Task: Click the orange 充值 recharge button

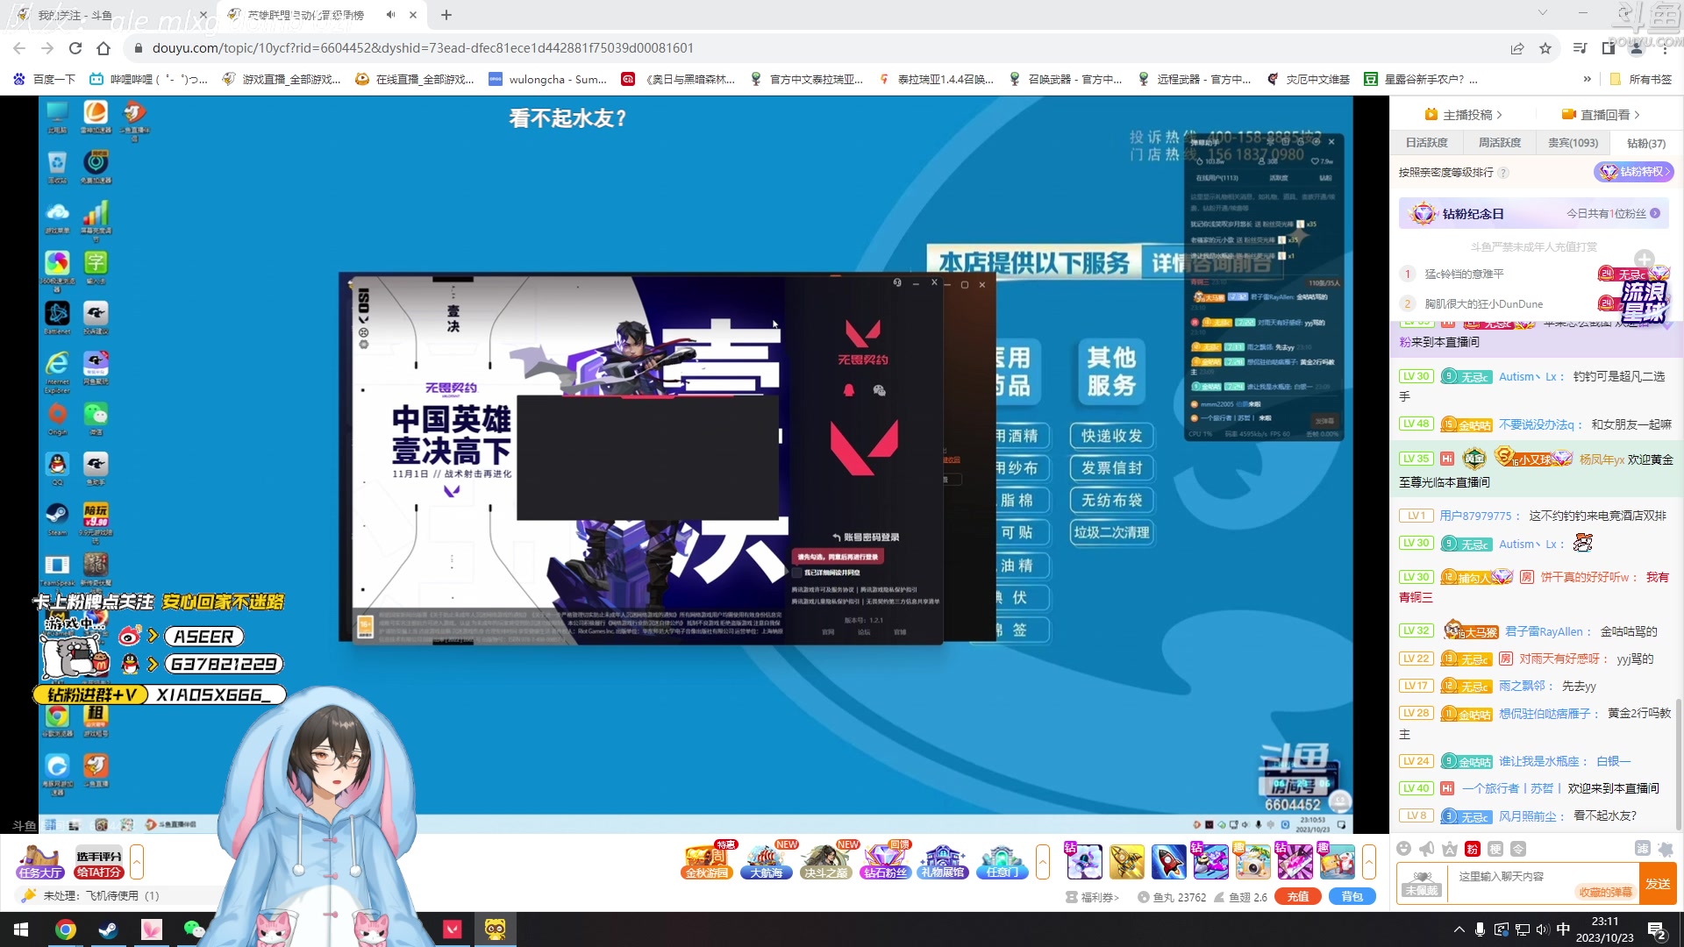Action: tap(1298, 897)
